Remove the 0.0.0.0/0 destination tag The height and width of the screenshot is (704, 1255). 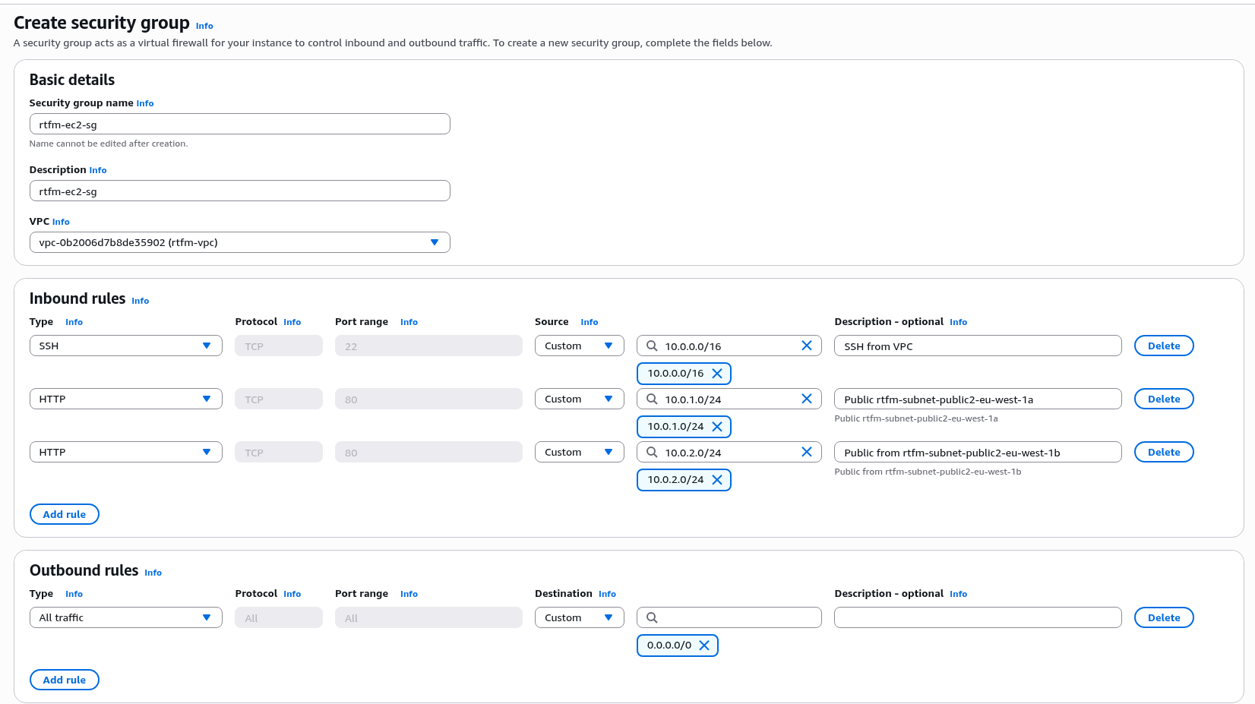[x=703, y=646]
